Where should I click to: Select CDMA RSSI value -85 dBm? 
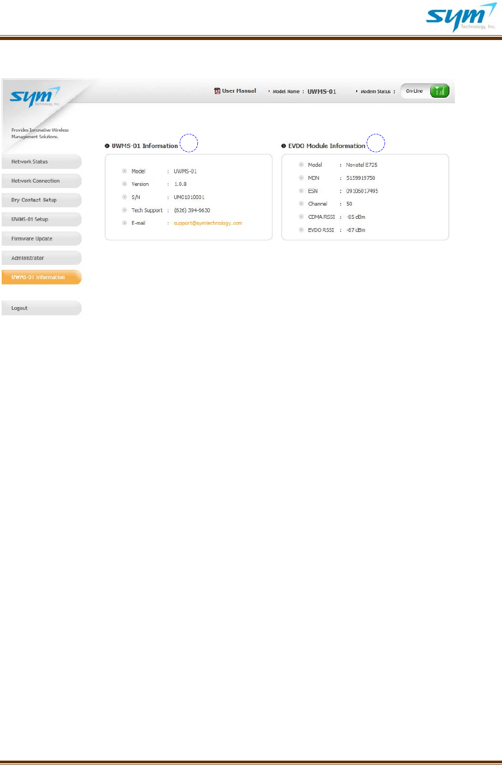356,217
